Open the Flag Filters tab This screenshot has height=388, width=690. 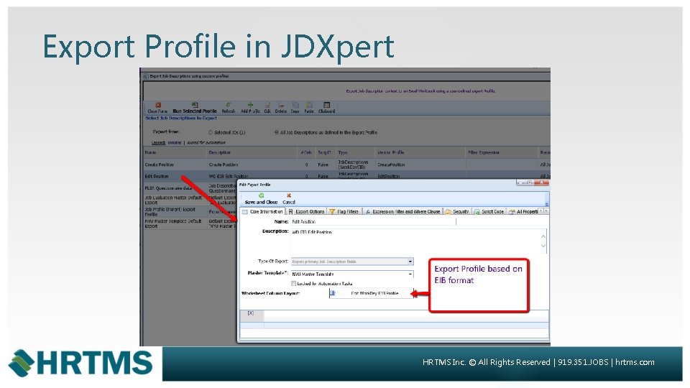point(344,211)
